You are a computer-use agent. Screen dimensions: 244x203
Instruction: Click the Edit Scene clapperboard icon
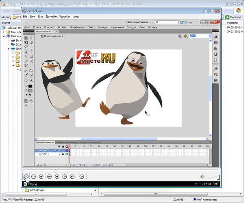tap(180, 36)
